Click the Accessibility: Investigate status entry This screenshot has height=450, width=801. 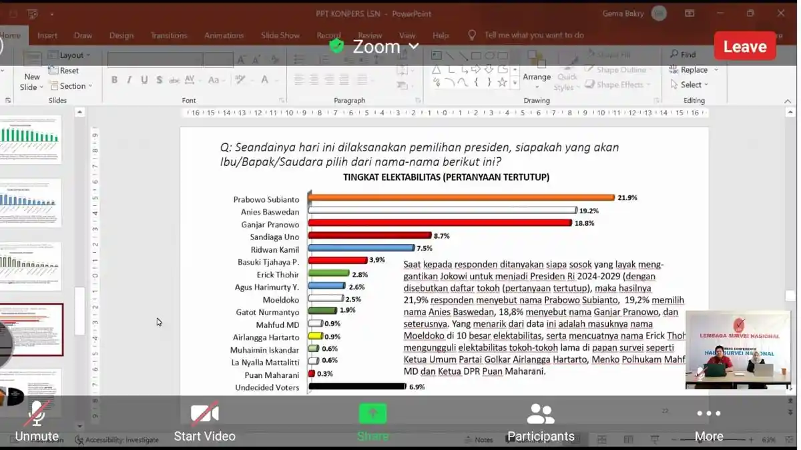117,440
